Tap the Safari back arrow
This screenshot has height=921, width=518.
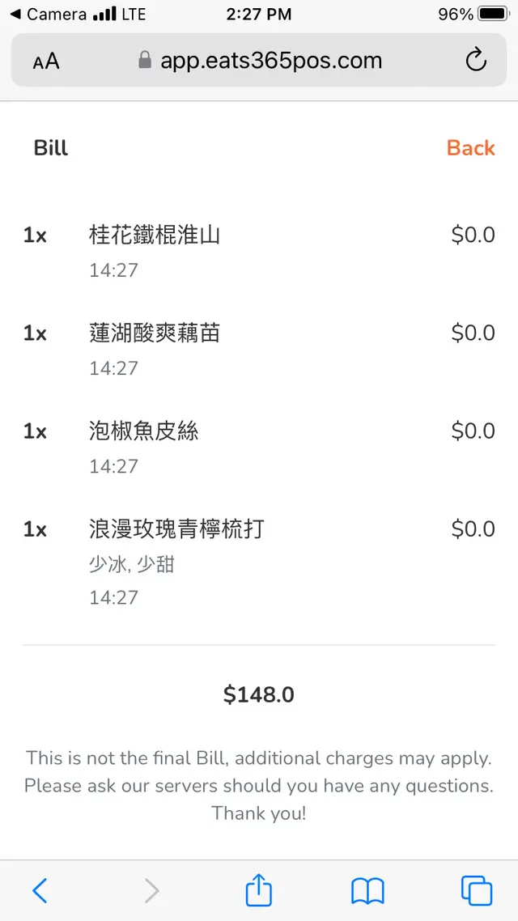(x=40, y=891)
